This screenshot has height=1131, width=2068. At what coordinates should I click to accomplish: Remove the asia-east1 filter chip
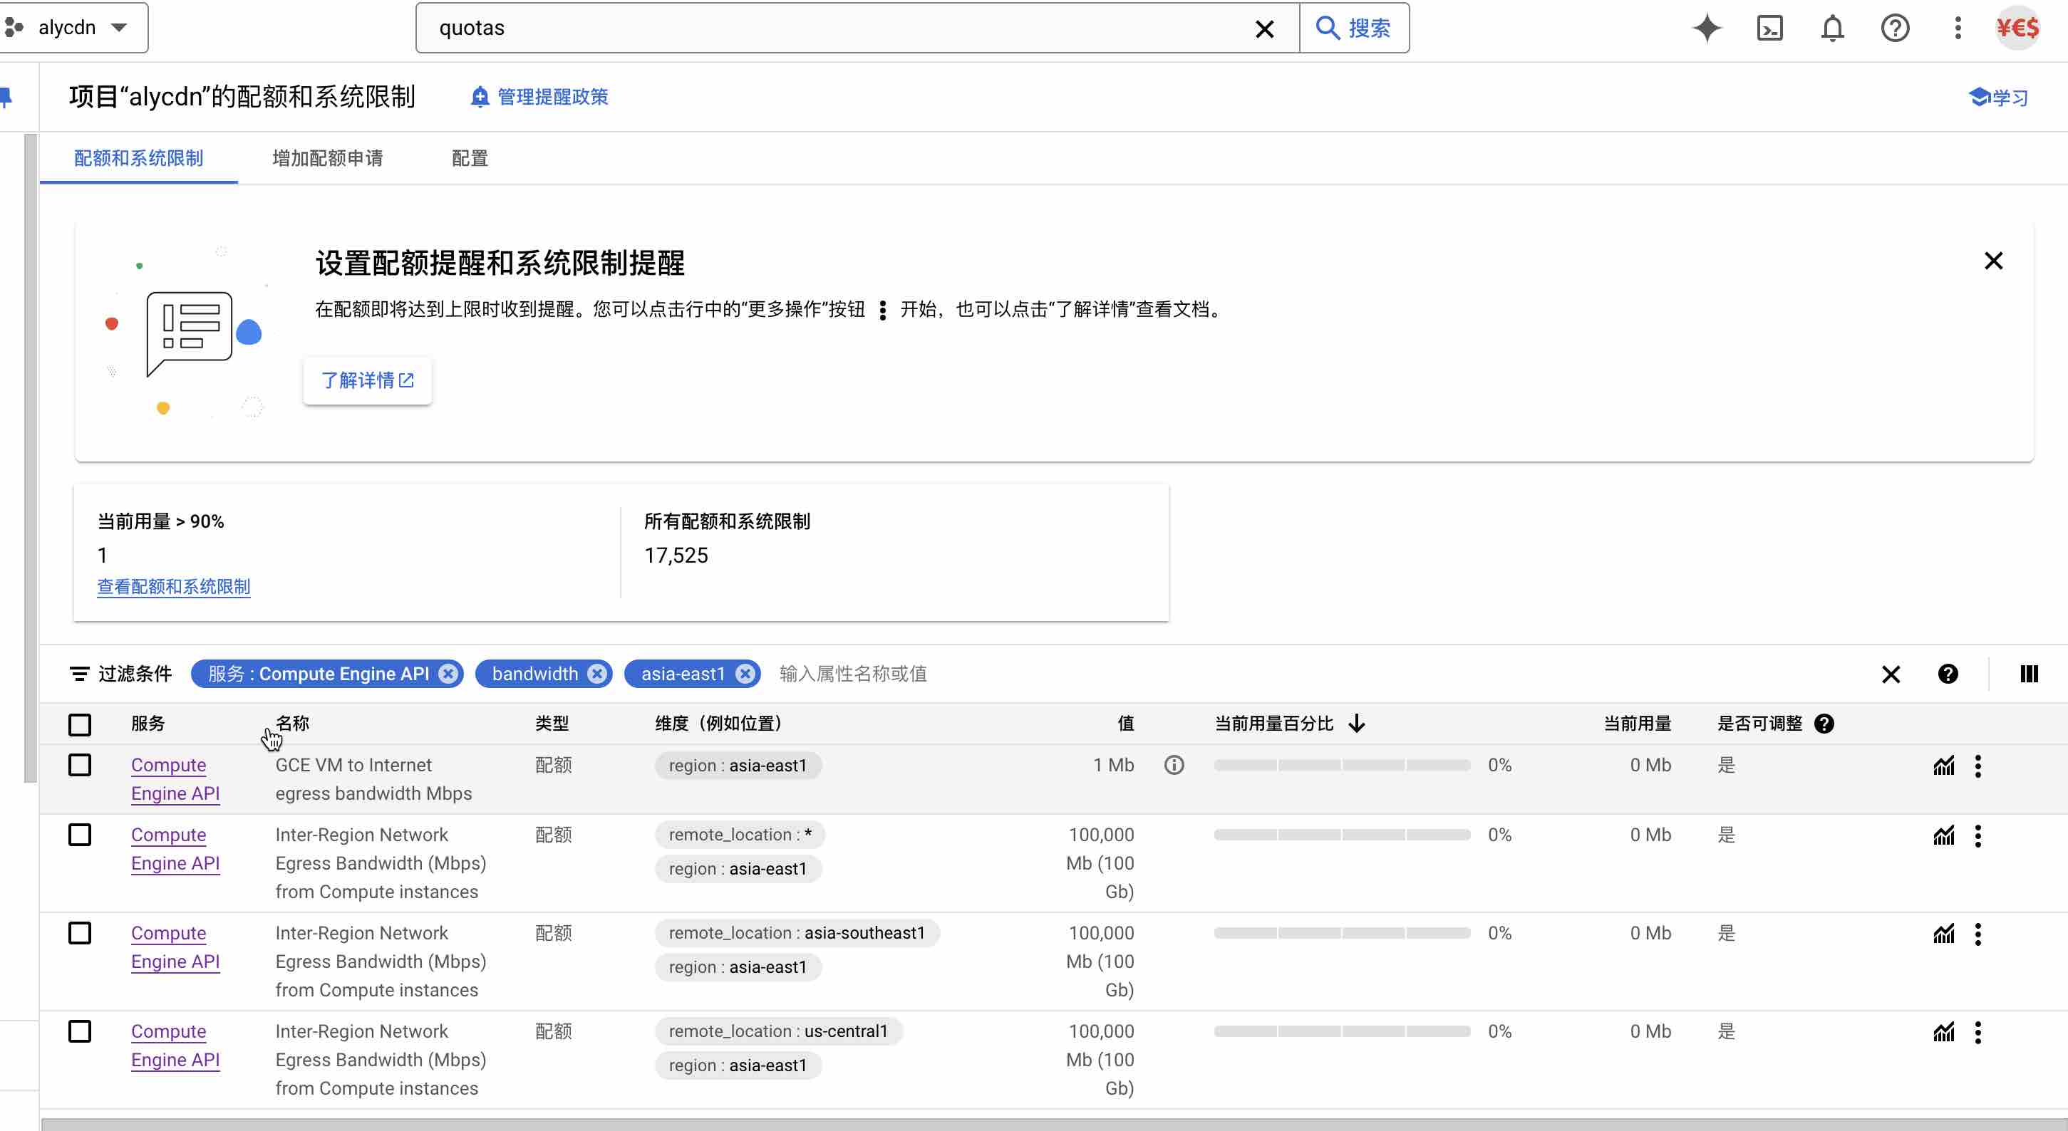coord(745,674)
